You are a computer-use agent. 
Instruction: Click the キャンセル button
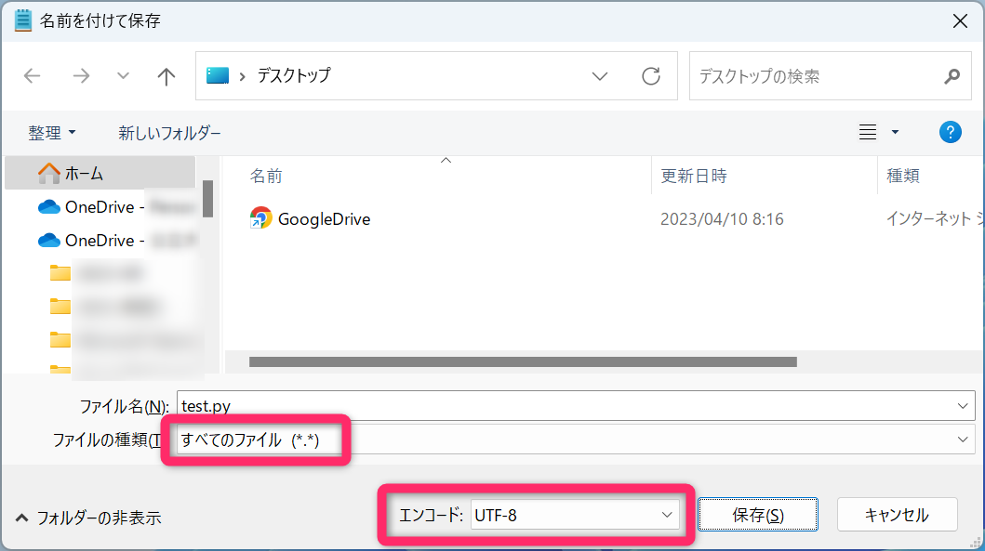[x=896, y=515]
